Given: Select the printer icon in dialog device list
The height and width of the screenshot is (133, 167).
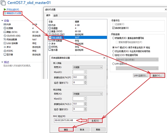Looking at the screenshot, I should tap(50, 47).
